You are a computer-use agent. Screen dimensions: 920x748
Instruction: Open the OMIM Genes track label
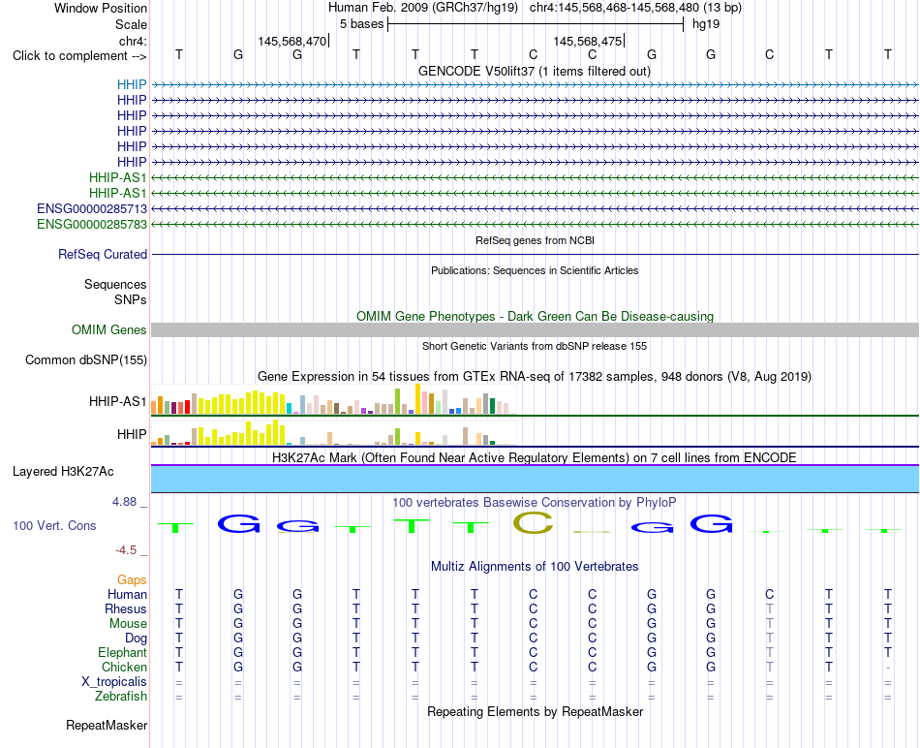[x=109, y=330]
